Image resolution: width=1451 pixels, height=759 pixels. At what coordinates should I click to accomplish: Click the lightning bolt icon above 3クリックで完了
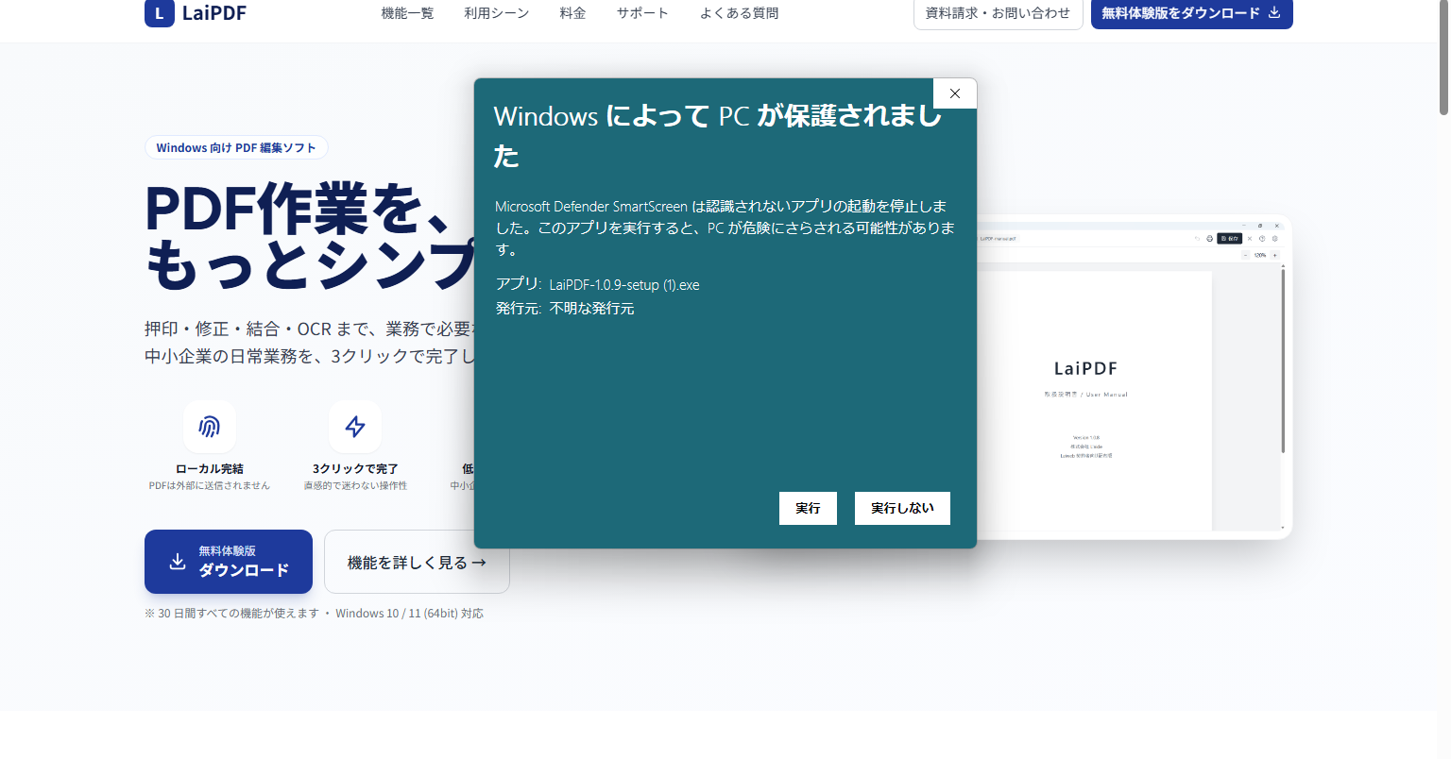pyautogui.click(x=355, y=427)
